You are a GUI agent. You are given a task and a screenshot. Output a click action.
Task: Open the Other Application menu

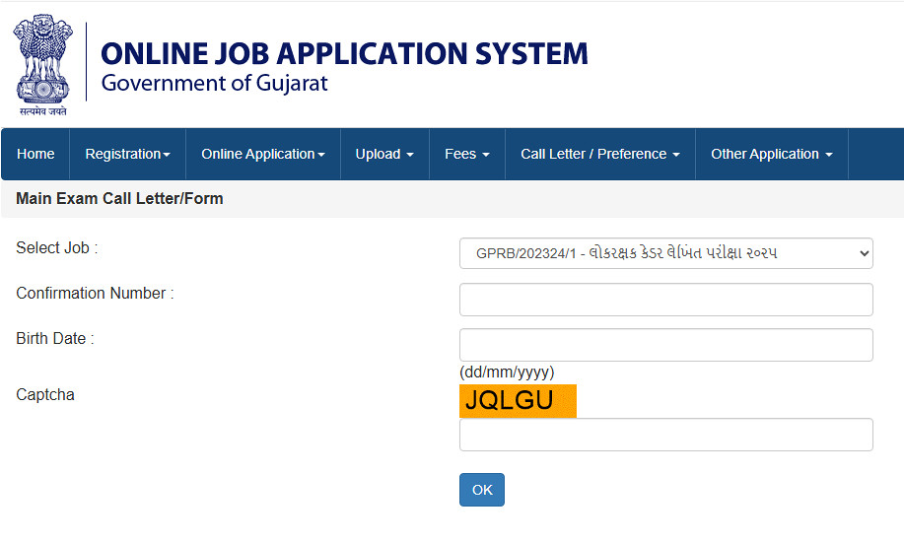[x=772, y=154]
